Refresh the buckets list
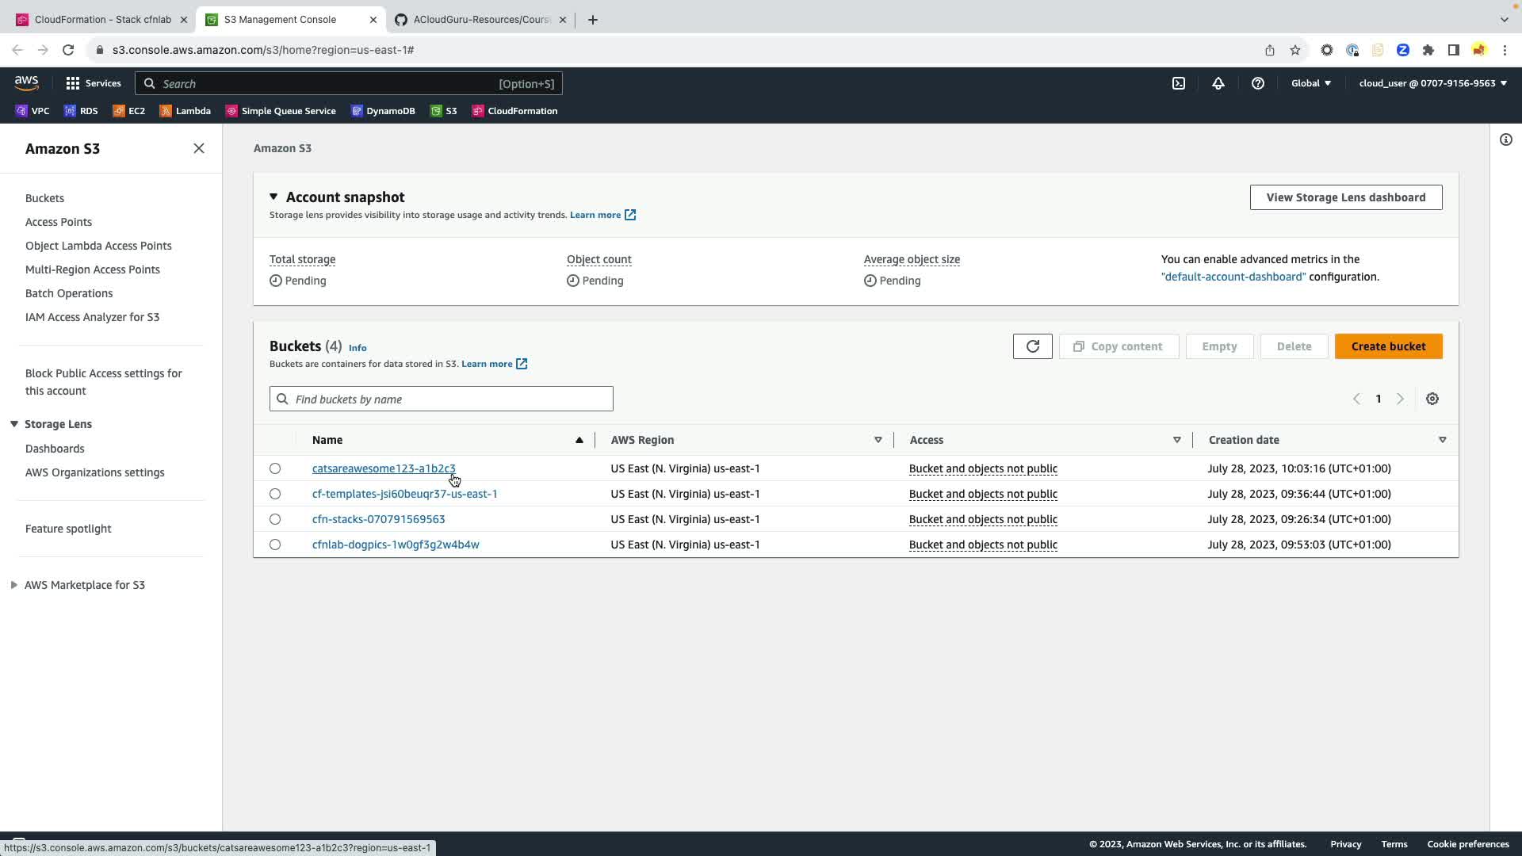This screenshot has width=1522, height=856. [1032, 346]
